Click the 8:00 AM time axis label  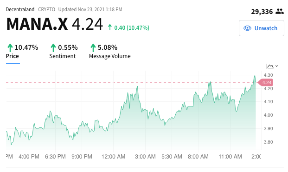pos(198,157)
